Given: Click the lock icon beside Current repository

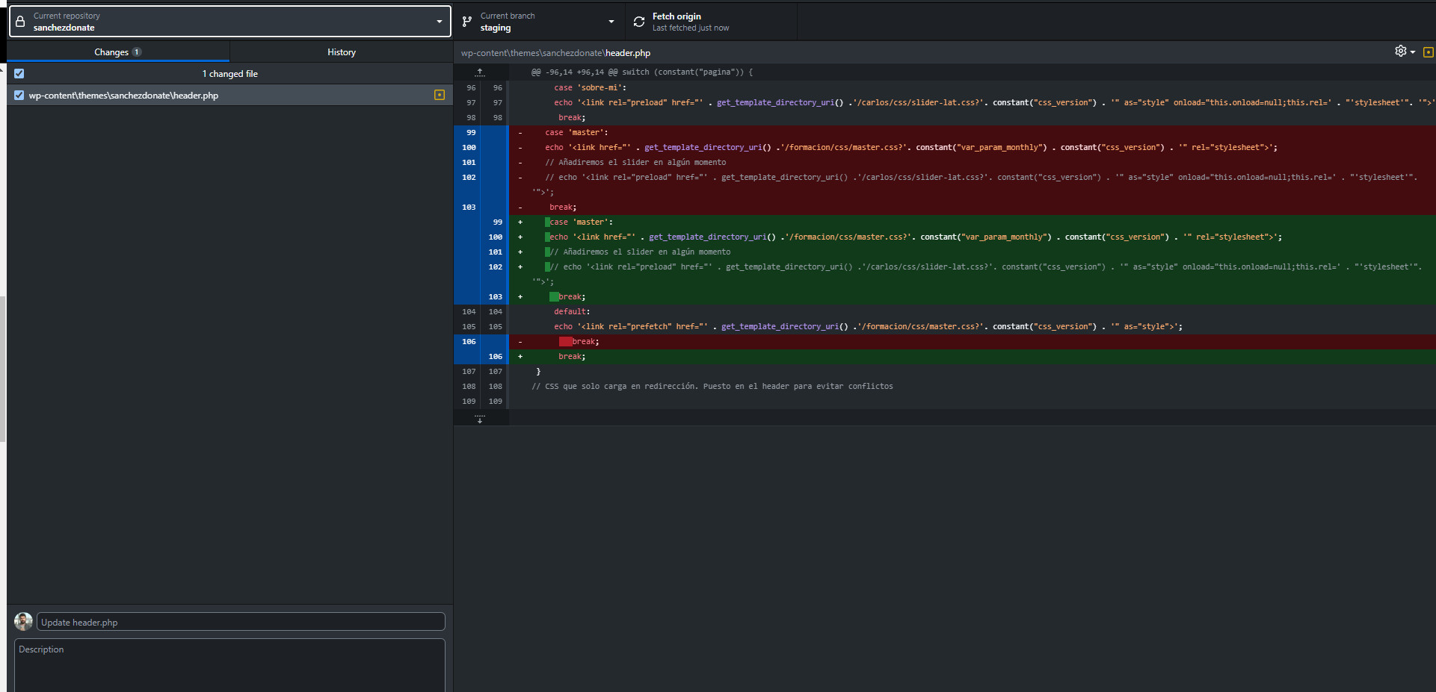Looking at the screenshot, I should (21, 22).
